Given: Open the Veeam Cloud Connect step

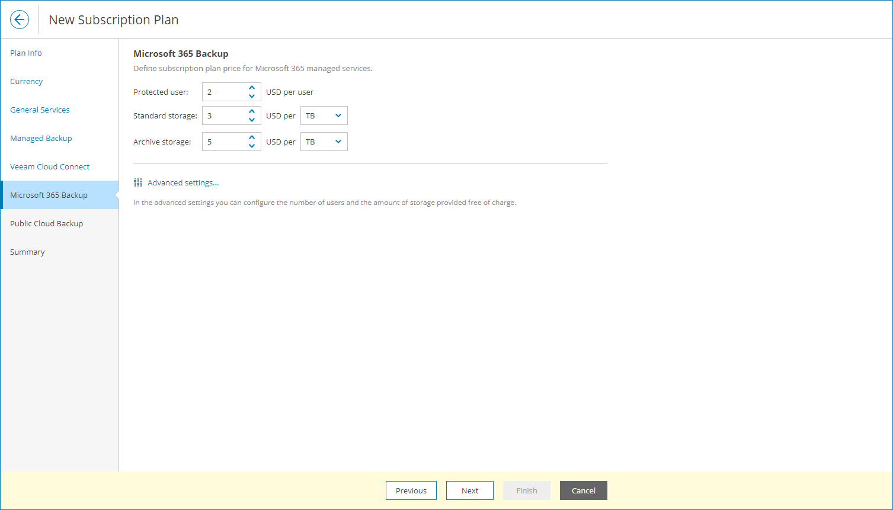Looking at the screenshot, I should [60, 166].
